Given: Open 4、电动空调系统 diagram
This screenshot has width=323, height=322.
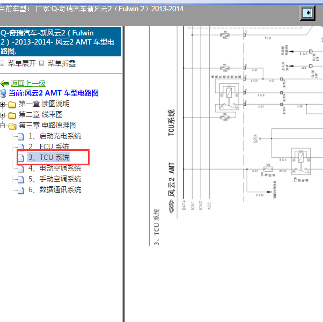Looking at the screenshot, I should click(x=55, y=169).
